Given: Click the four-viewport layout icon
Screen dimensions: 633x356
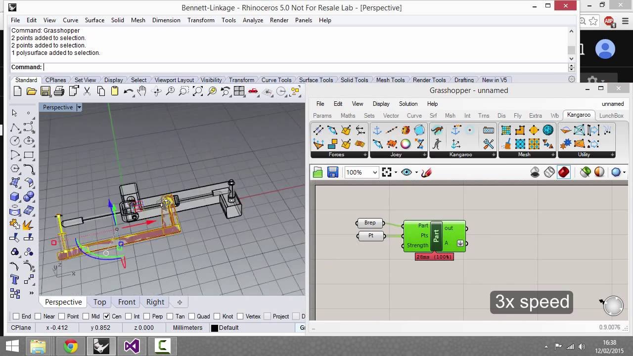Looking at the screenshot, I should pos(239,91).
